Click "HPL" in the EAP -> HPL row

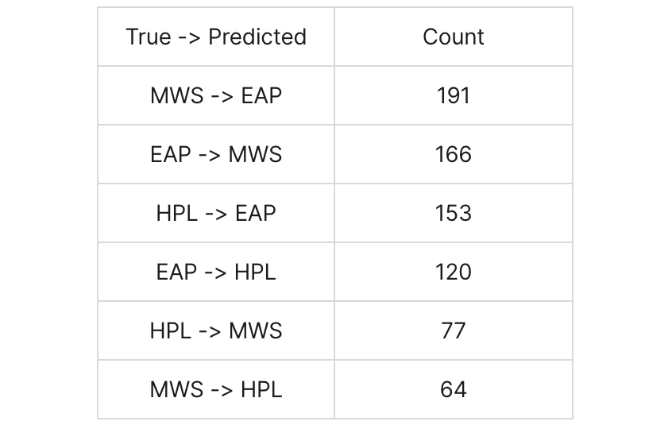[x=255, y=272]
